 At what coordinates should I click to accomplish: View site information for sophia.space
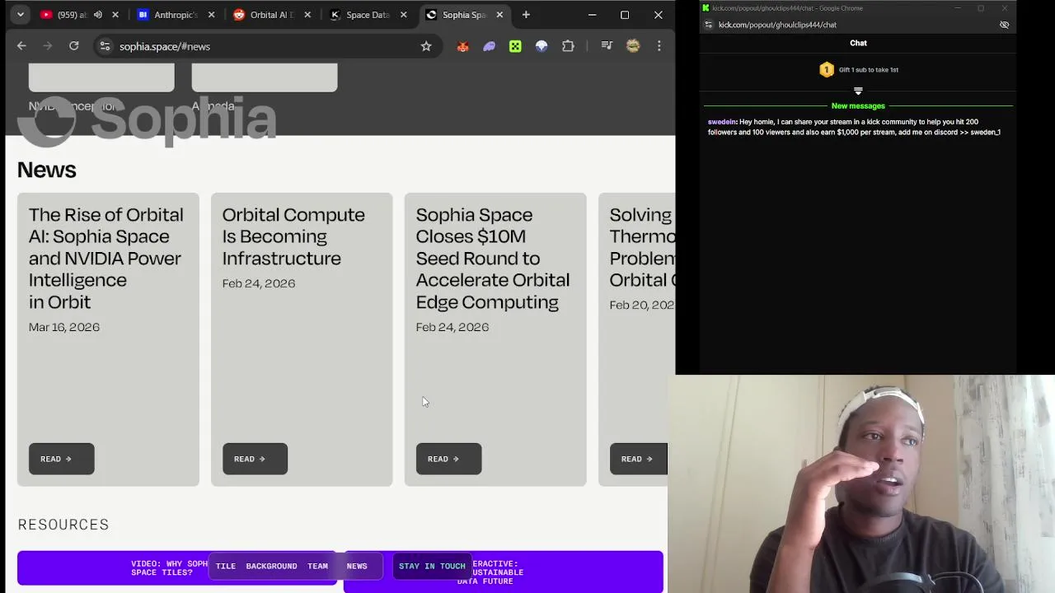point(105,46)
